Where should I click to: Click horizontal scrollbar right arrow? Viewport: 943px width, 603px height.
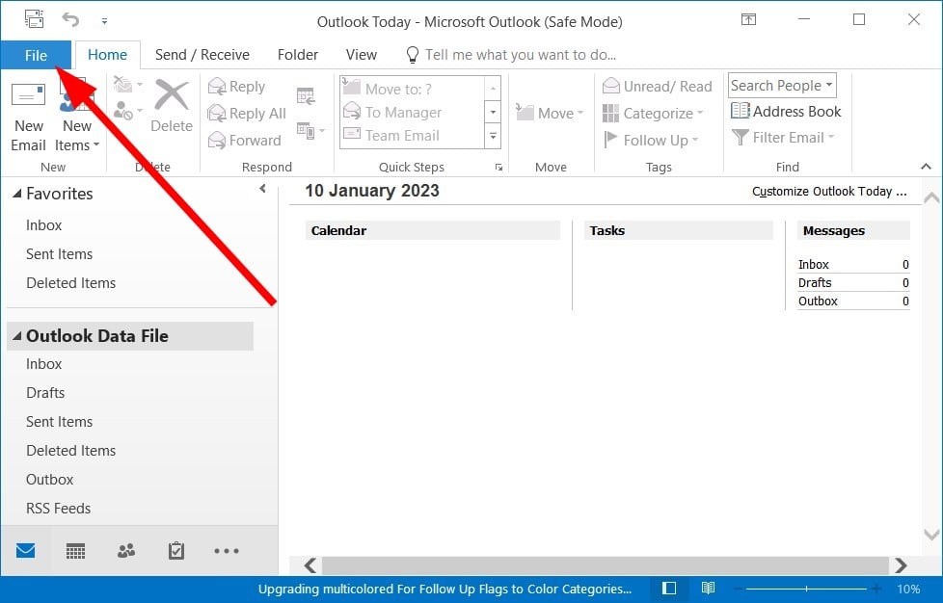coord(901,565)
